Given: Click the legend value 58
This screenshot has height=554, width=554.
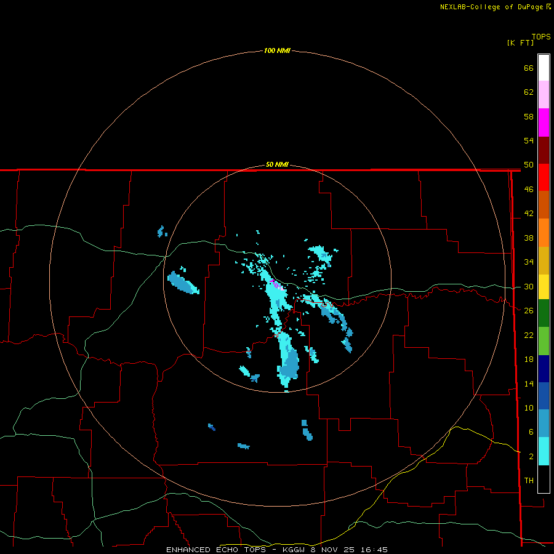Looking at the screenshot, I should click(x=529, y=116).
